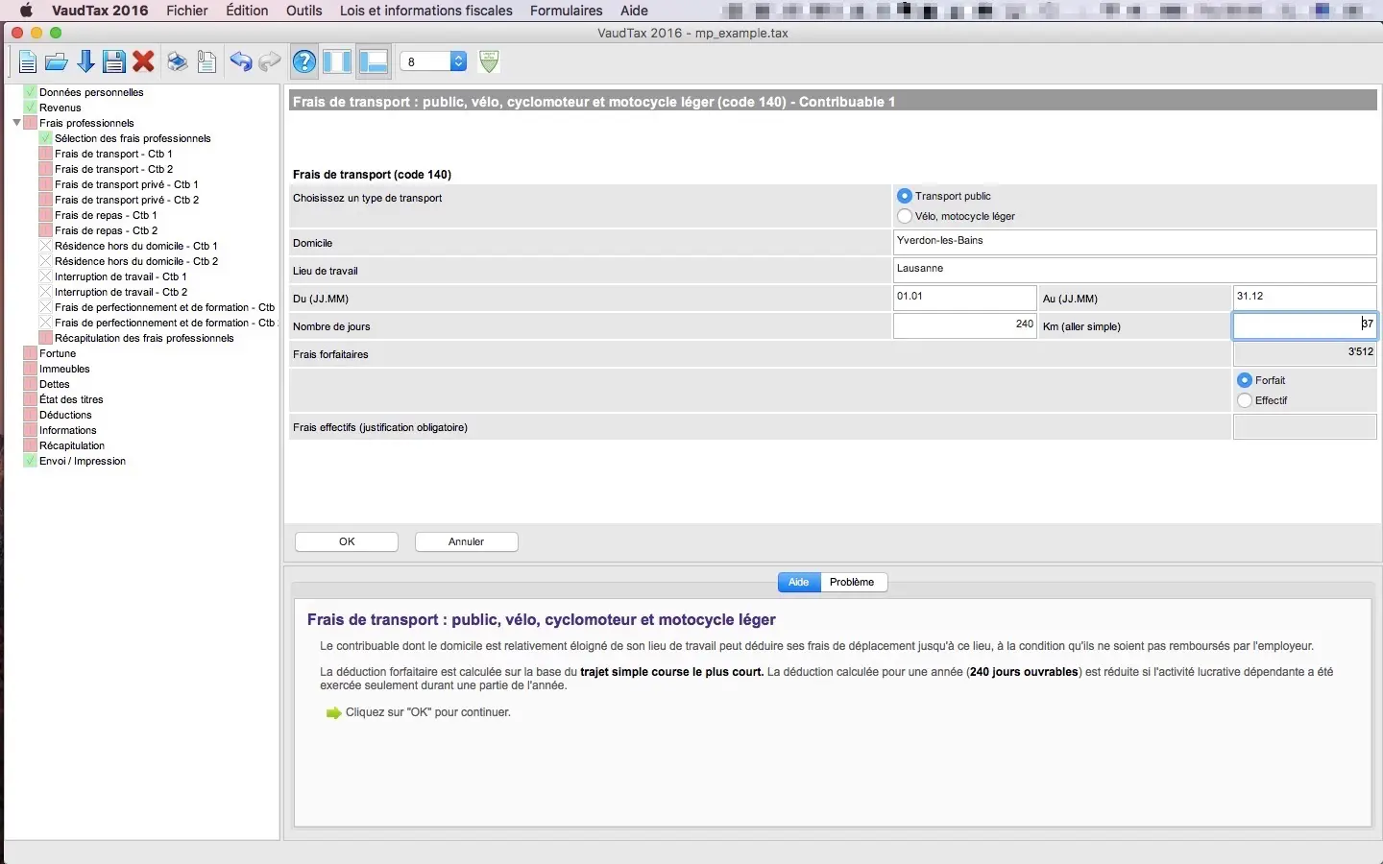Select Frais de transport privé - Ctb 2

pyautogui.click(x=127, y=200)
